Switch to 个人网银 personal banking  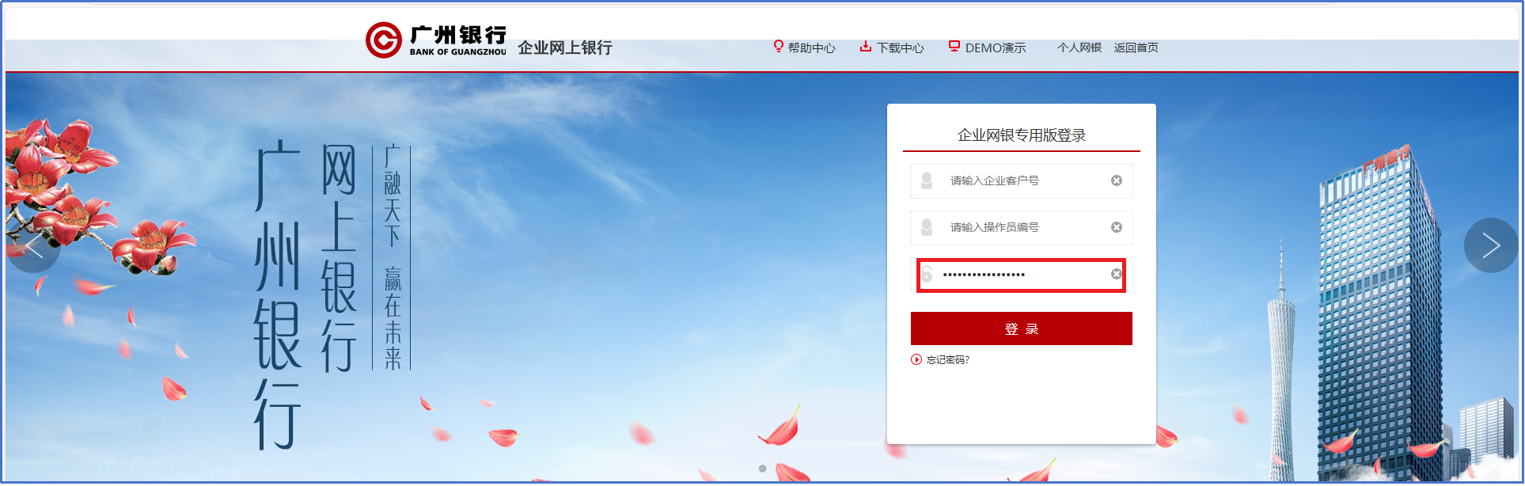pos(1079,47)
